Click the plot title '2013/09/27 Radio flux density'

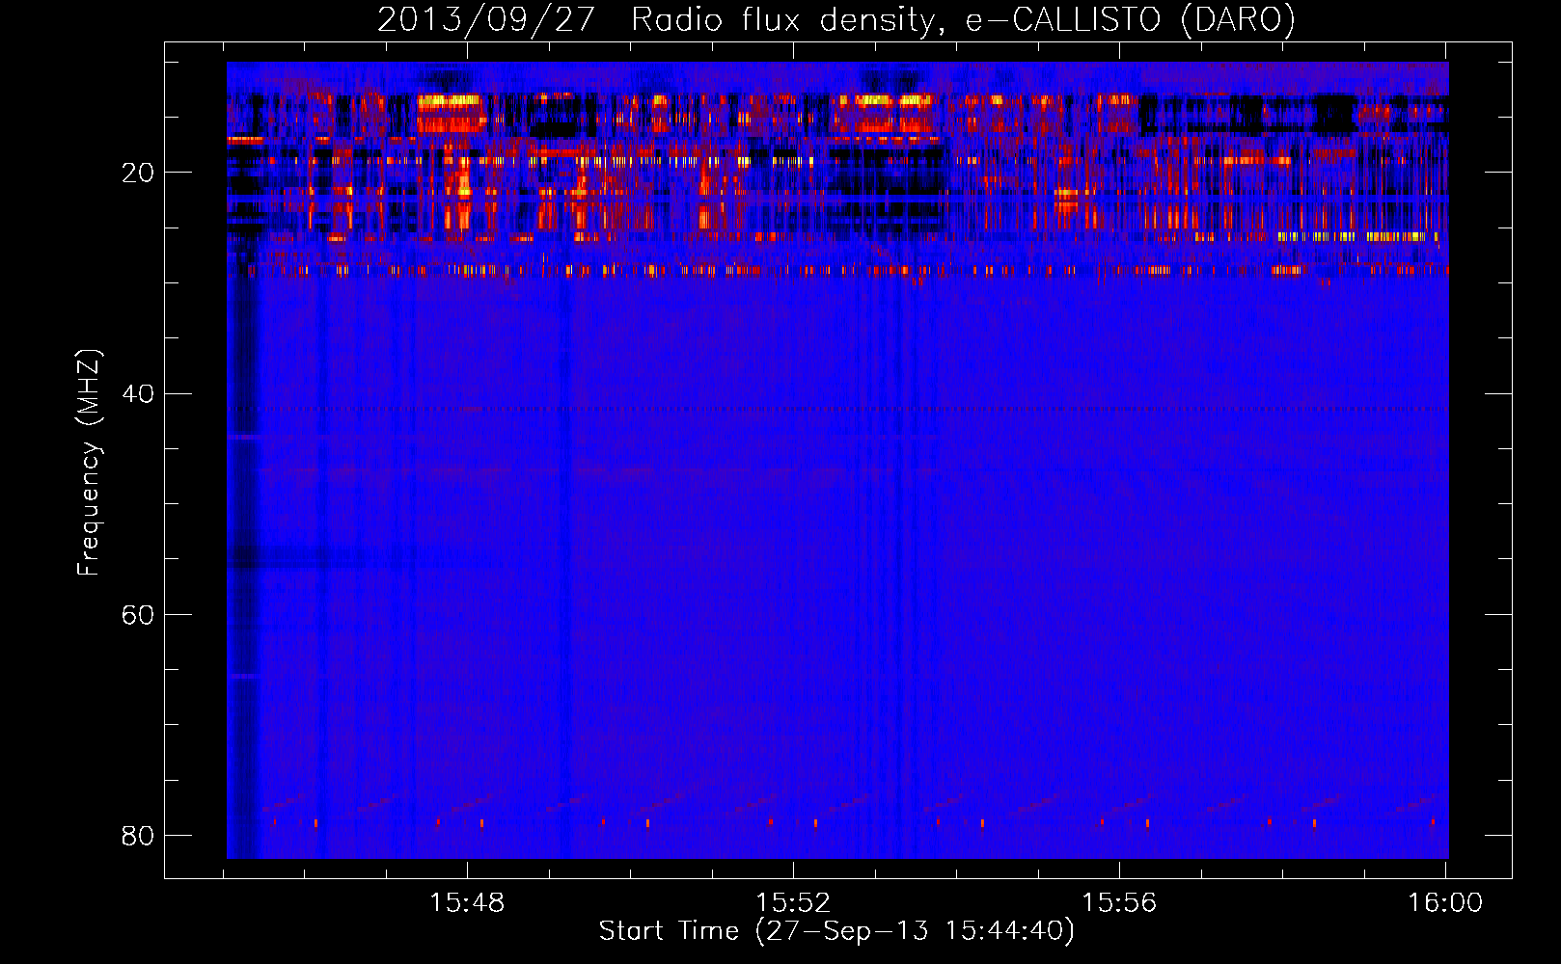tap(835, 19)
